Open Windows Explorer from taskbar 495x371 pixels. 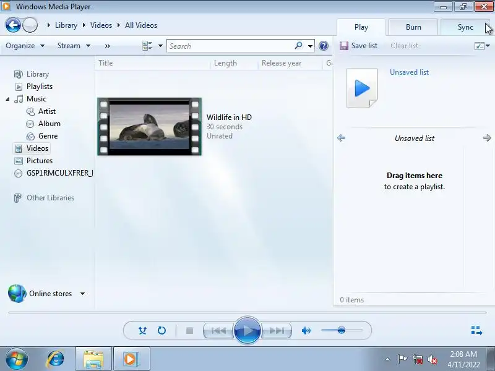[93, 359]
